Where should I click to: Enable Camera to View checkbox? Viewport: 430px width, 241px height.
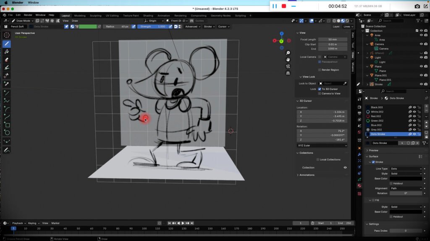coord(320,93)
